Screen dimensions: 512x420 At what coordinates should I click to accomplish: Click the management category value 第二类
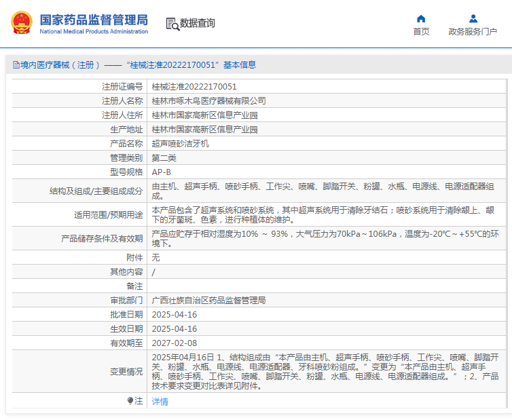[x=164, y=157]
